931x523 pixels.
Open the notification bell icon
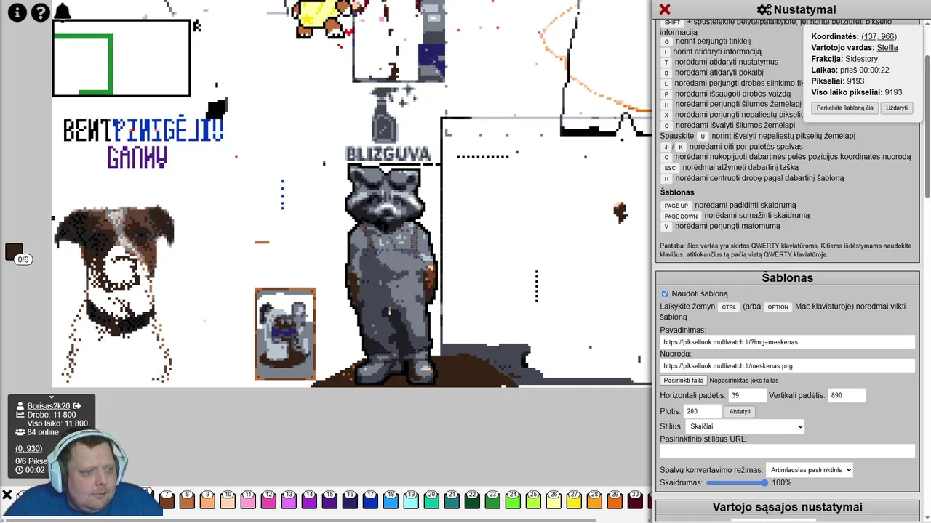point(63,12)
